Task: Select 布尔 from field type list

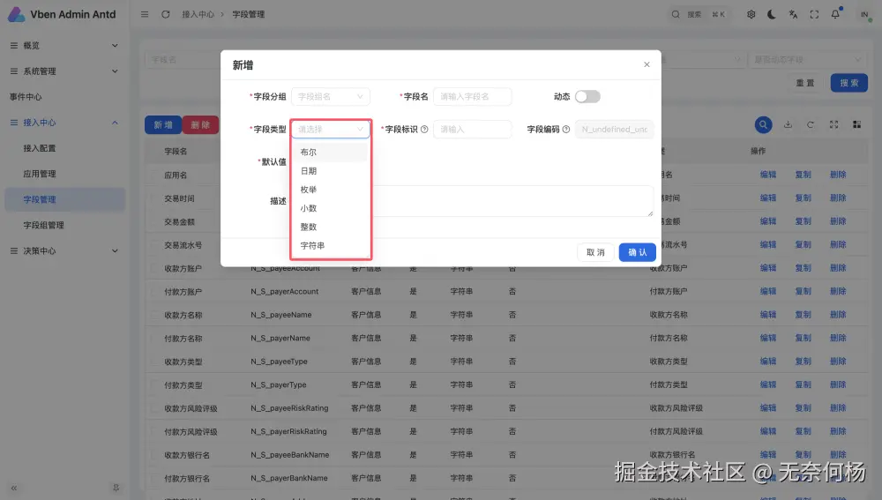Action: tap(331, 152)
